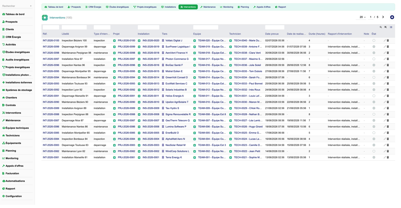401x208 pixels.
Task: Click the Date prevue filter input field
Action: pos(275,27)
